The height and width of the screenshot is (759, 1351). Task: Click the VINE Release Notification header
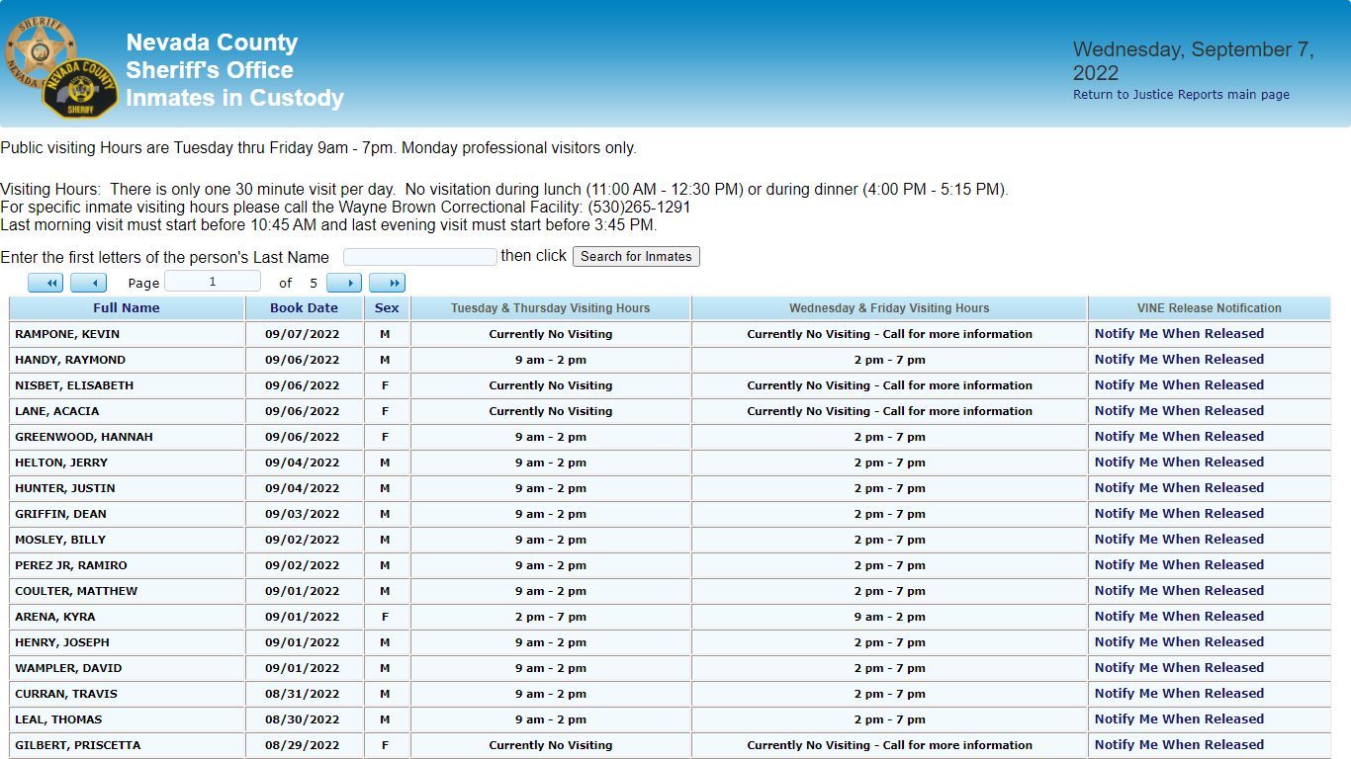coord(1210,308)
